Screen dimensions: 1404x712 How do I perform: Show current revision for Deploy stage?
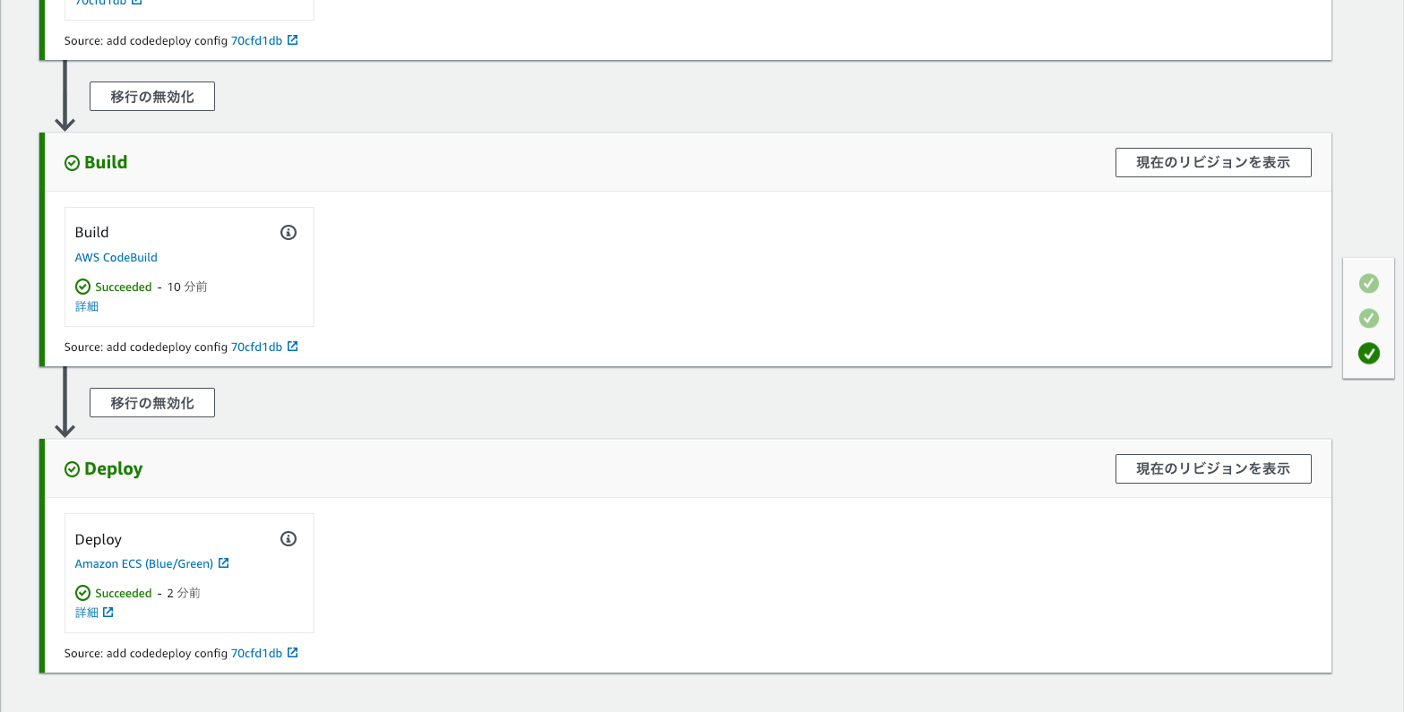click(1212, 469)
